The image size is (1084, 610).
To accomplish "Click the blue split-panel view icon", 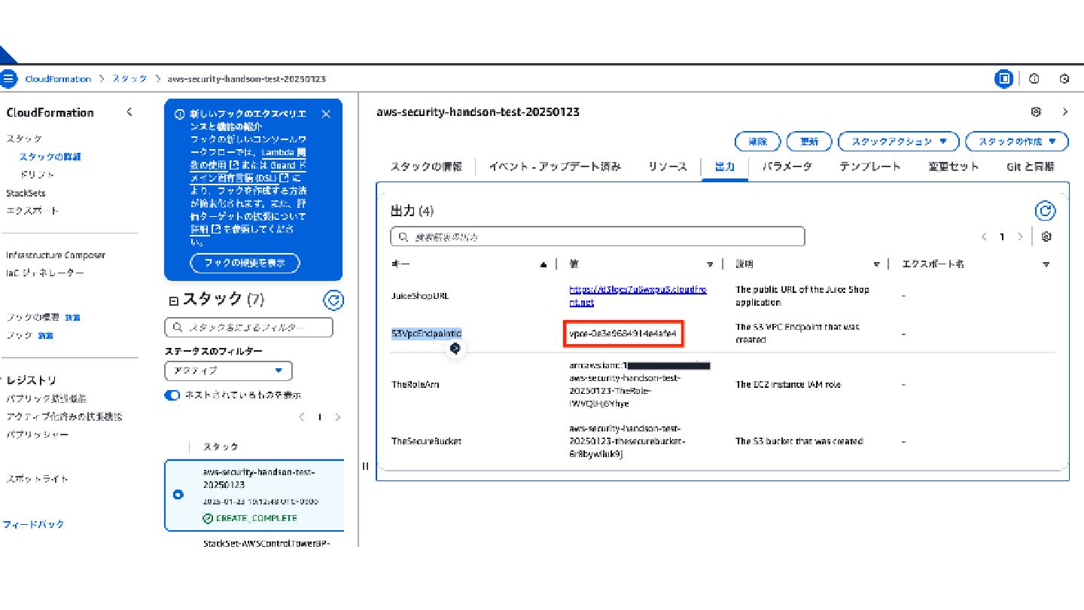I will tap(1003, 78).
